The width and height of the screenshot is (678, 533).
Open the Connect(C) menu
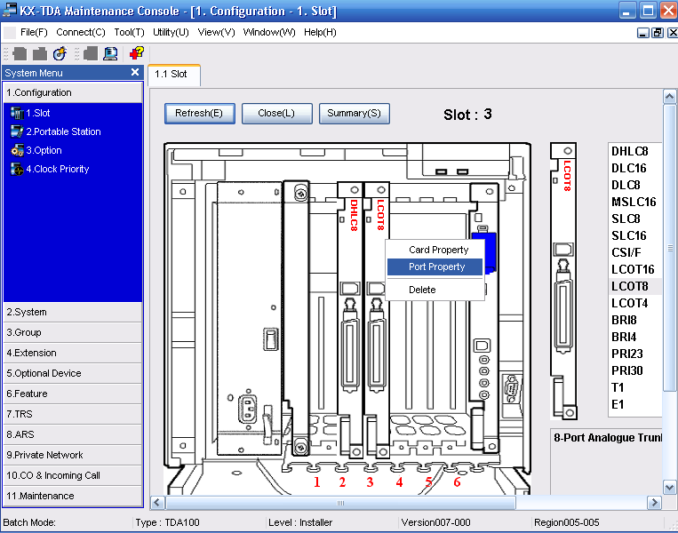[x=81, y=32]
